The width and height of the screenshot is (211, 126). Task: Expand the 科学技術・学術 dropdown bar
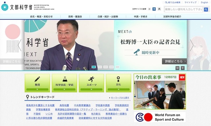pos(64,89)
